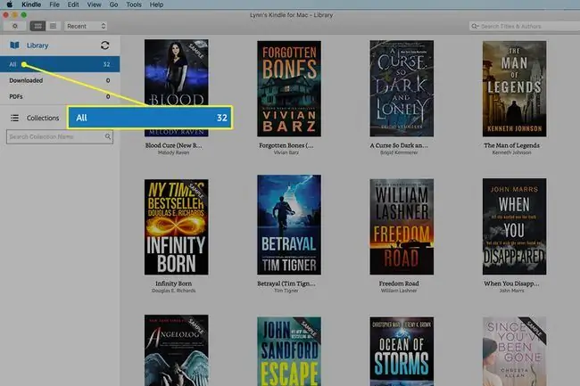
Task: Open the Blood Cure book cover
Action: 176,88
